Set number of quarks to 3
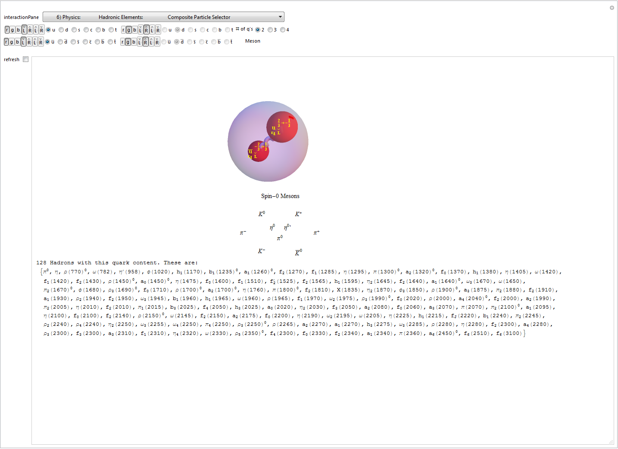This screenshot has width=618, height=449. click(270, 30)
